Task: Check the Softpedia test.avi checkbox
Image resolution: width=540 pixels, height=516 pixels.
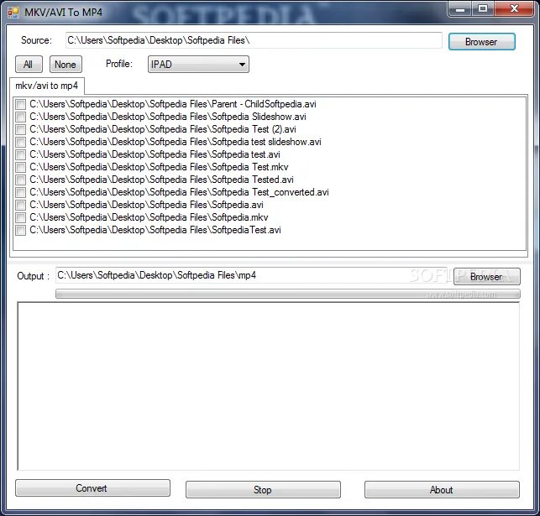Action: 21,154
